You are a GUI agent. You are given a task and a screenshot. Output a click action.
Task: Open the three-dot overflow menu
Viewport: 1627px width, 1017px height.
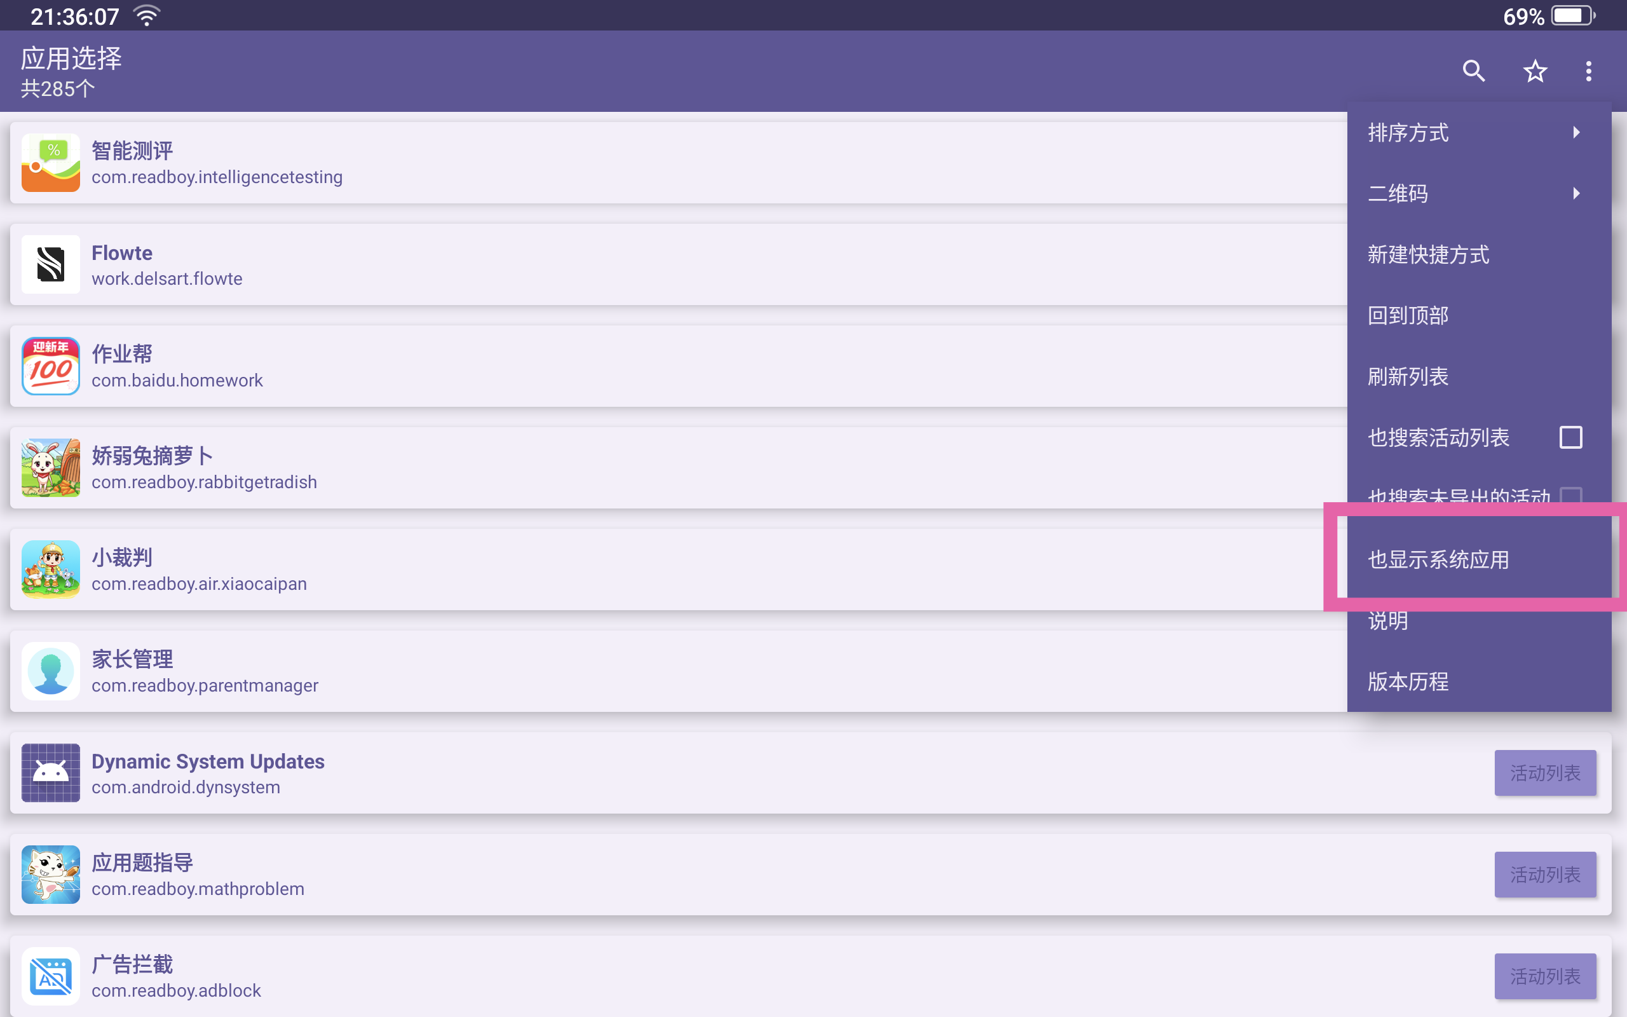(1589, 71)
